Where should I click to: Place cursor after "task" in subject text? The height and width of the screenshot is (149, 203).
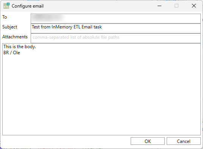[x=102, y=27]
